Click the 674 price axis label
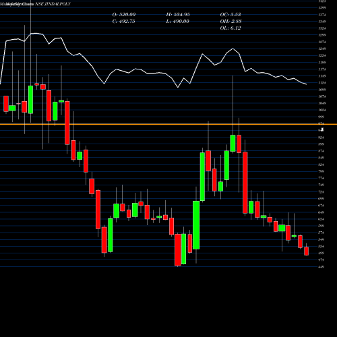337x337 pixels. point(321,206)
